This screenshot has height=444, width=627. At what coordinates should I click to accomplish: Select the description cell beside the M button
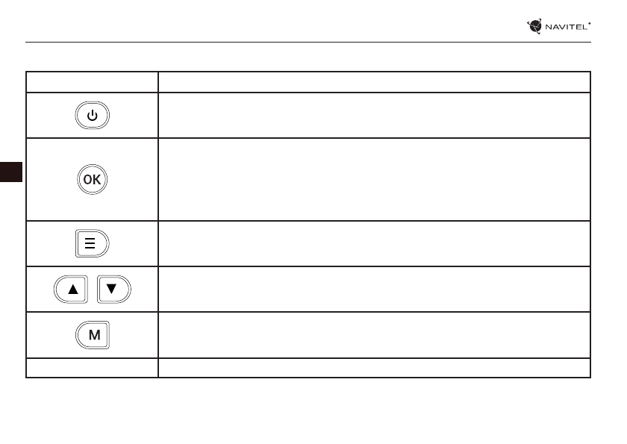pos(374,335)
